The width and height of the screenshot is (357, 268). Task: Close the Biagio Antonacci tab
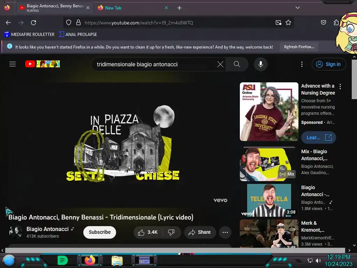[x=88, y=8]
